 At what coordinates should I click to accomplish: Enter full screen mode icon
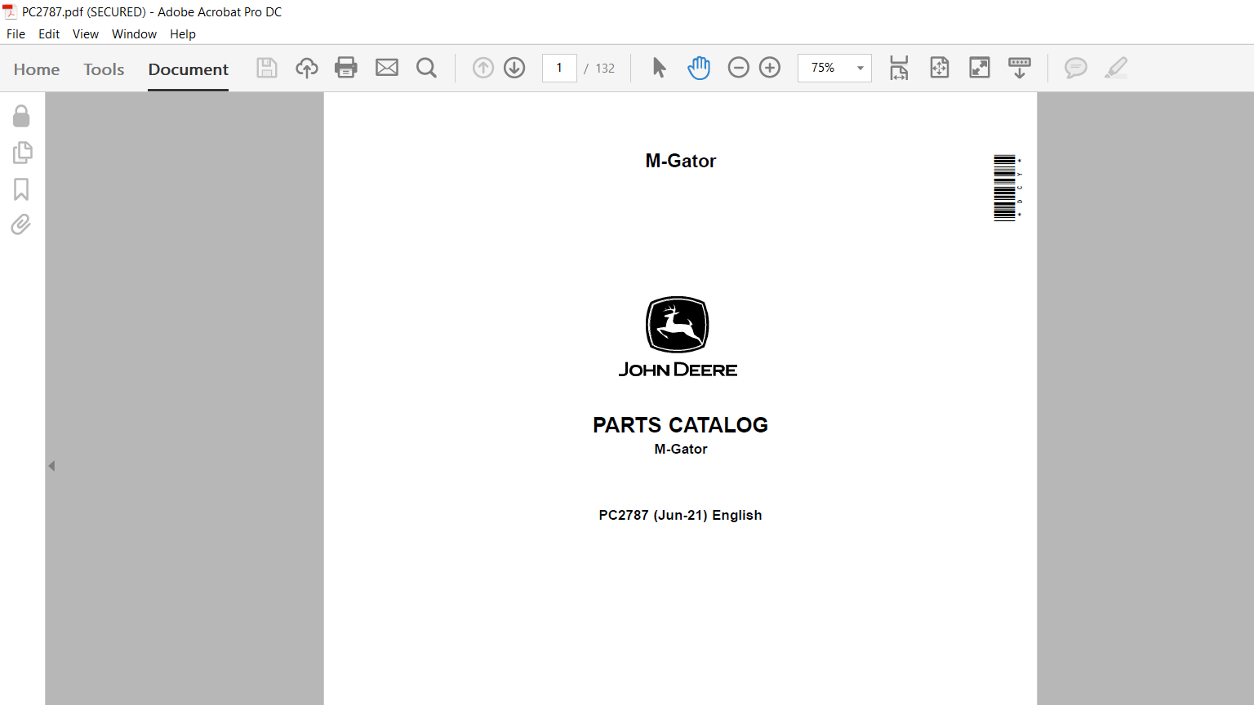click(x=980, y=68)
